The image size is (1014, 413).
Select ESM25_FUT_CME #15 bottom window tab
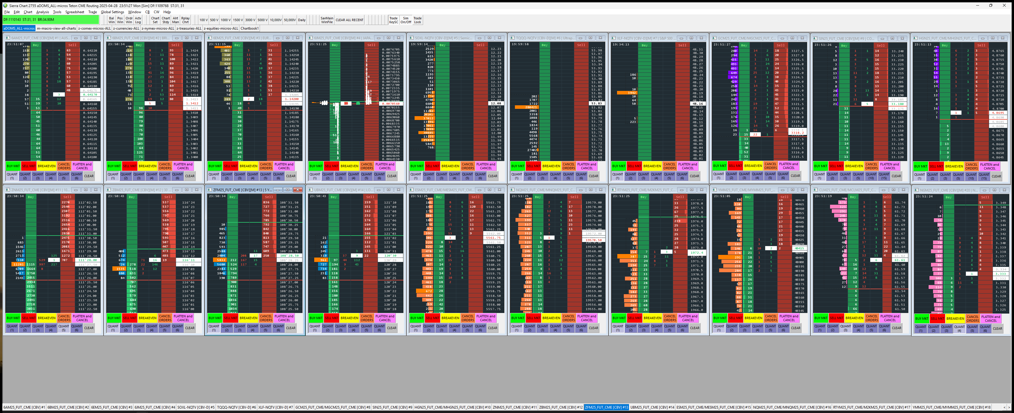pyautogui.click(x=714, y=407)
